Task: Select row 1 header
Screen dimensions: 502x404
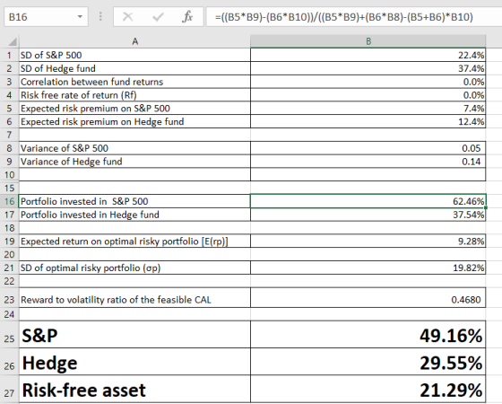Action: click(x=9, y=55)
